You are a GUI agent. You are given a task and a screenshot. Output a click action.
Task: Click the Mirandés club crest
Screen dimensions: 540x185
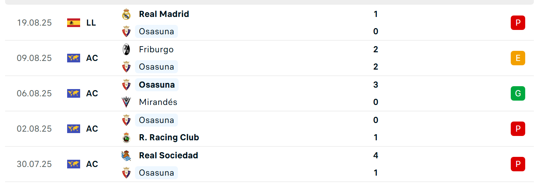pos(126,102)
